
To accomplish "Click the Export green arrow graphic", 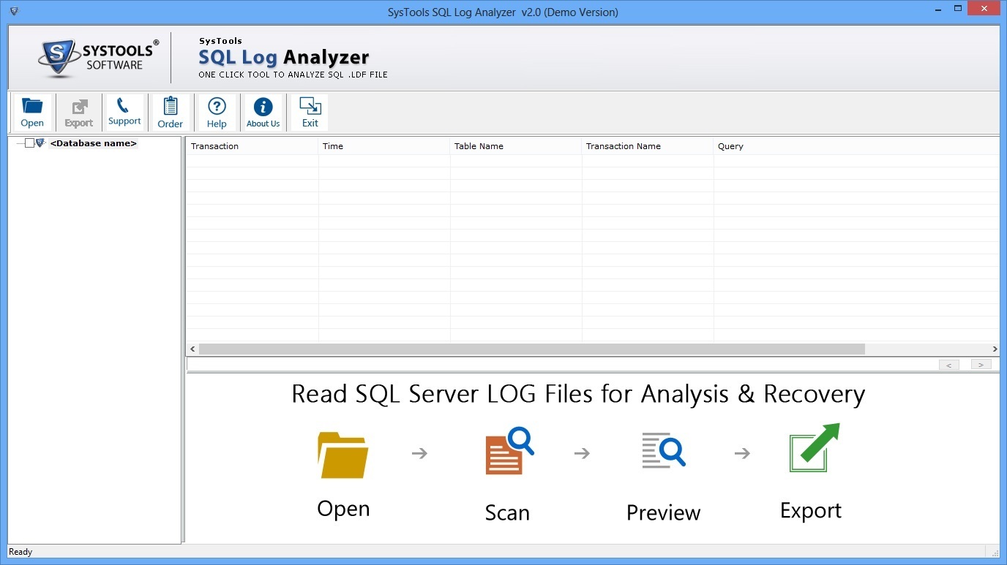I will click(x=814, y=447).
